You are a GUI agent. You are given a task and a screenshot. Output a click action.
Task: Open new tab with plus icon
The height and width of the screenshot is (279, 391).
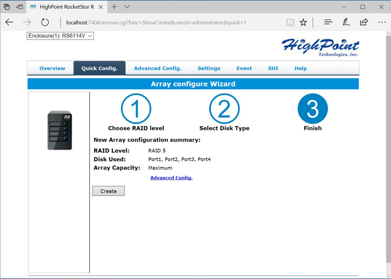(x=114, y=7)
